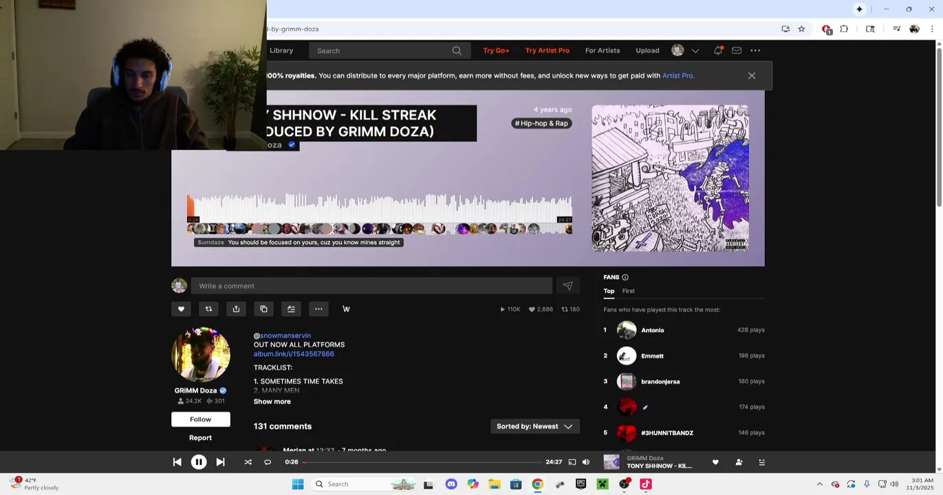The height and width of the screenshot is (495, 943).
Task: Pause the currently playing track
Action: (x=199, y=462)
